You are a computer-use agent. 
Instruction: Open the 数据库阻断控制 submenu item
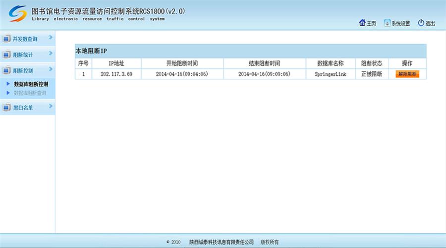31,84
